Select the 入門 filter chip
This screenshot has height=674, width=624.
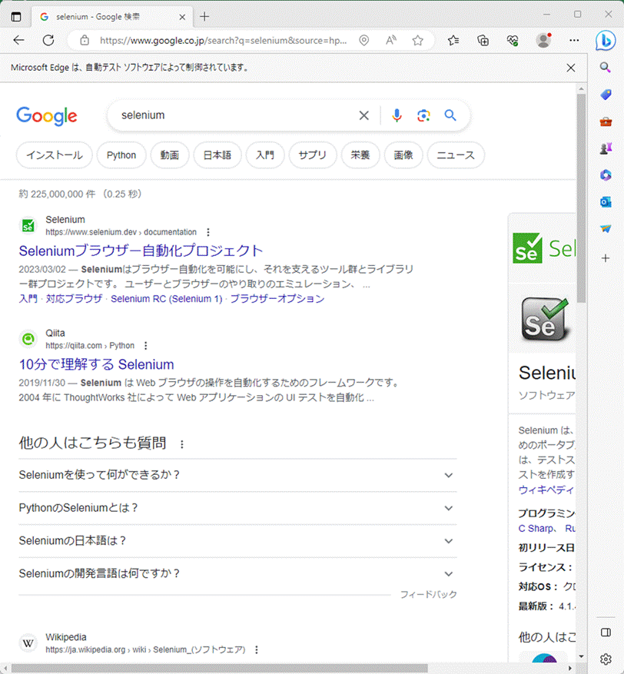coord(264,155)
